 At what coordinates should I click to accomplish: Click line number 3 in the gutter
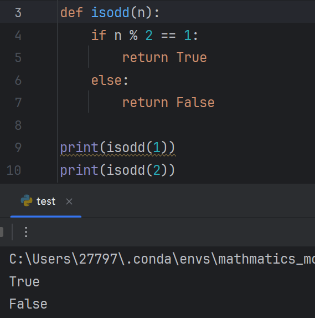(x=18, y=13)
